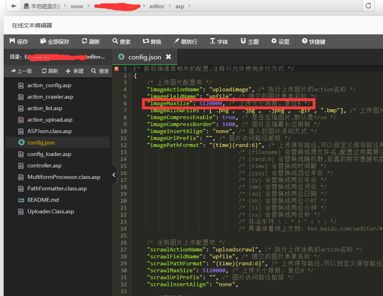Click the imageMaxSize value 5120000
The height and width of the screenshot is (296, 383).
point(211,104)
